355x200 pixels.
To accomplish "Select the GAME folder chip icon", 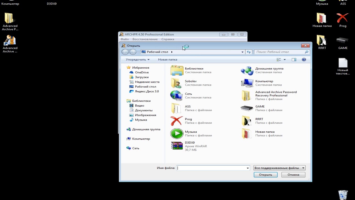I will (247, 108).
